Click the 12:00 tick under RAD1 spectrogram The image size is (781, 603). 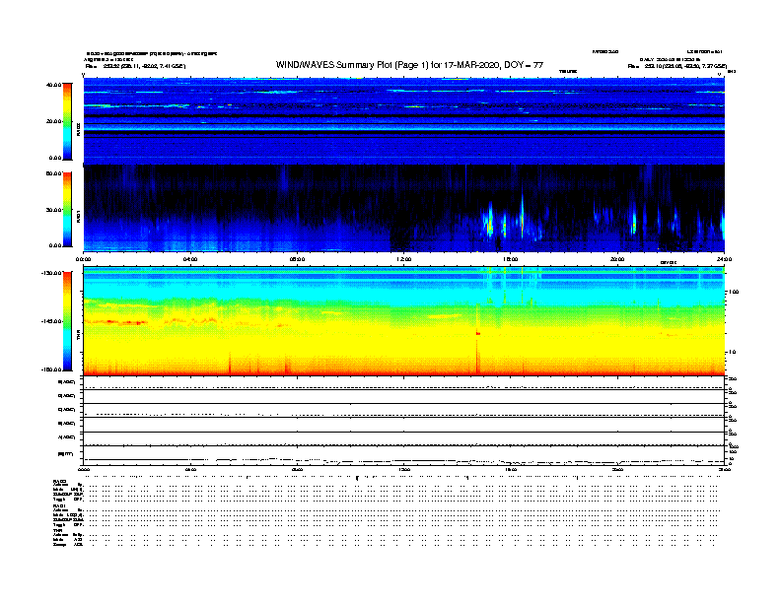pos(404,259)
